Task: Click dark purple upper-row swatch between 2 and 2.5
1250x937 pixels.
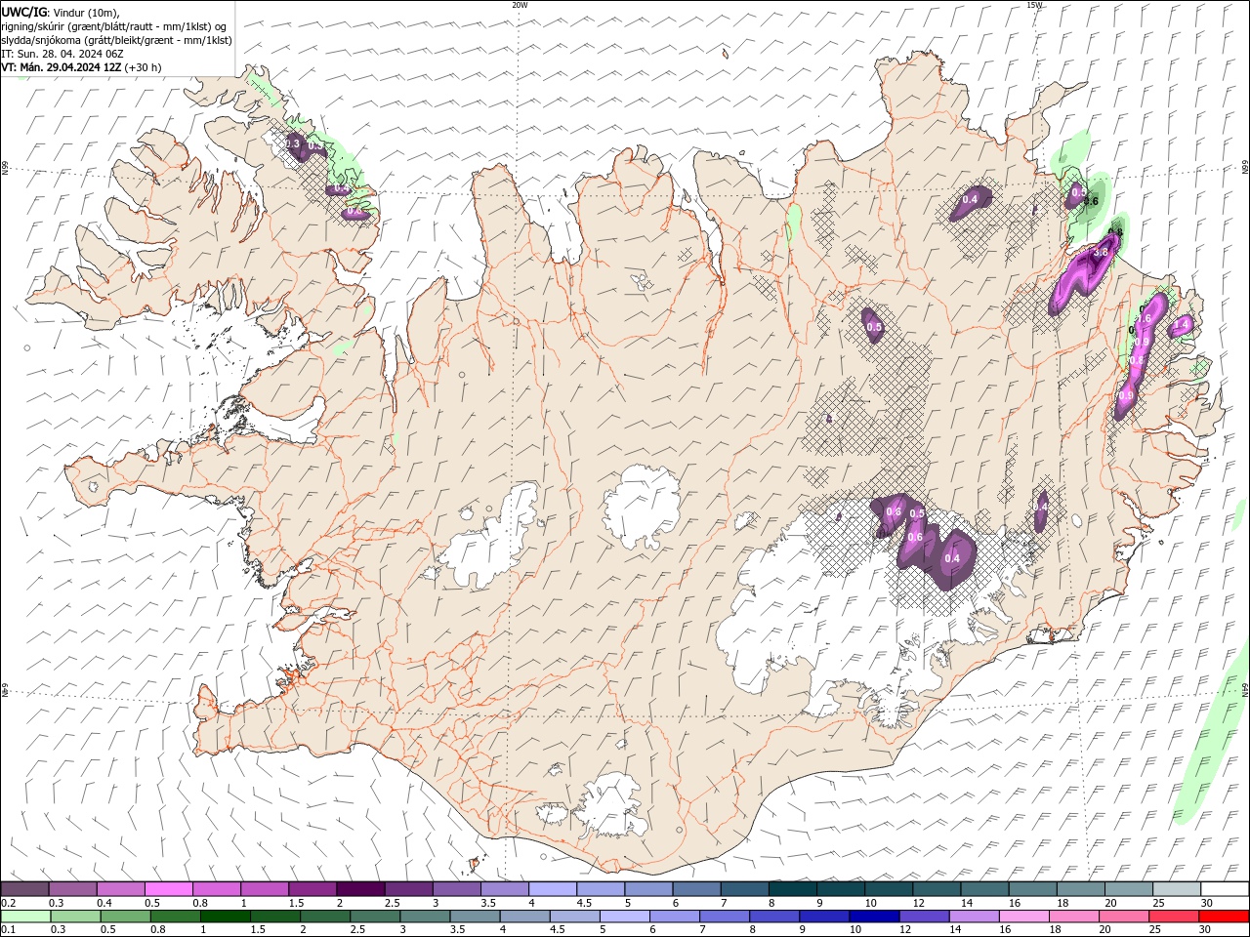Action: pos(360,889)
